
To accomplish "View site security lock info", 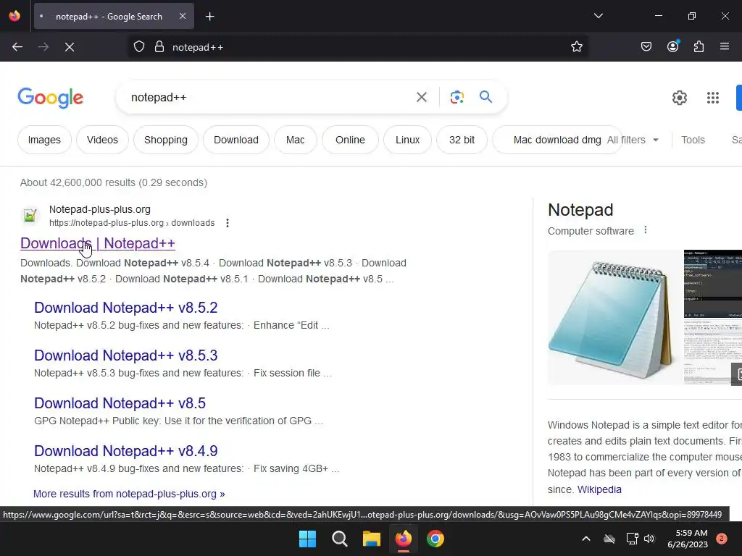I will coord(159,47).
